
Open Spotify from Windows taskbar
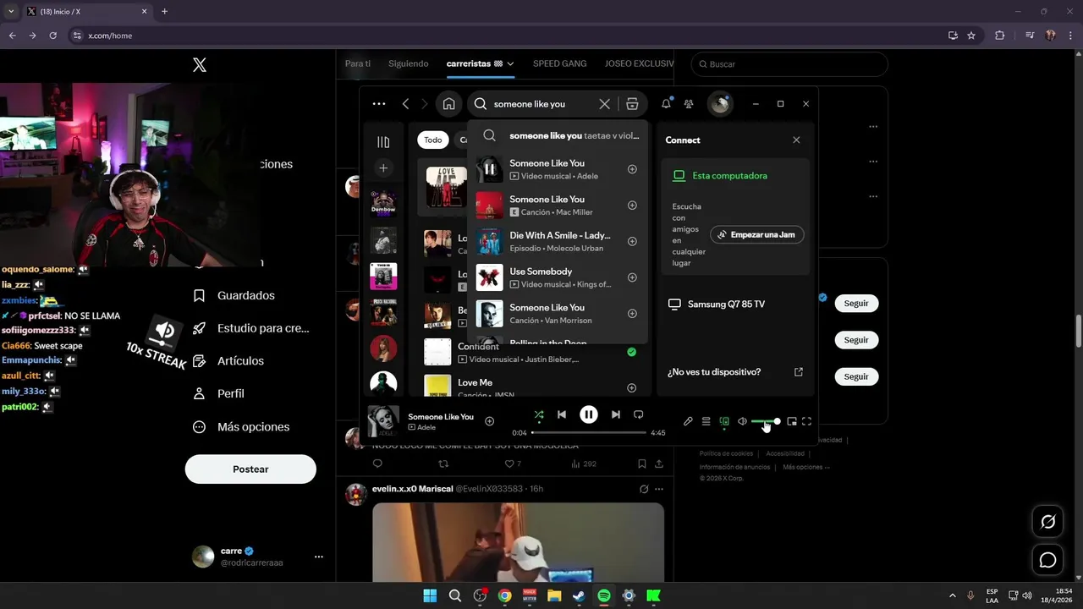click(x=604, y=595)
